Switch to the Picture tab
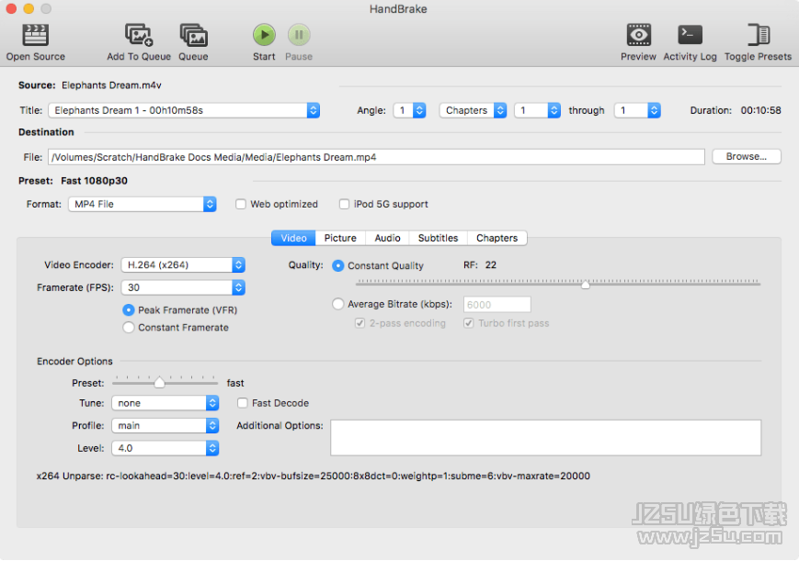 [x=340, y=238]
